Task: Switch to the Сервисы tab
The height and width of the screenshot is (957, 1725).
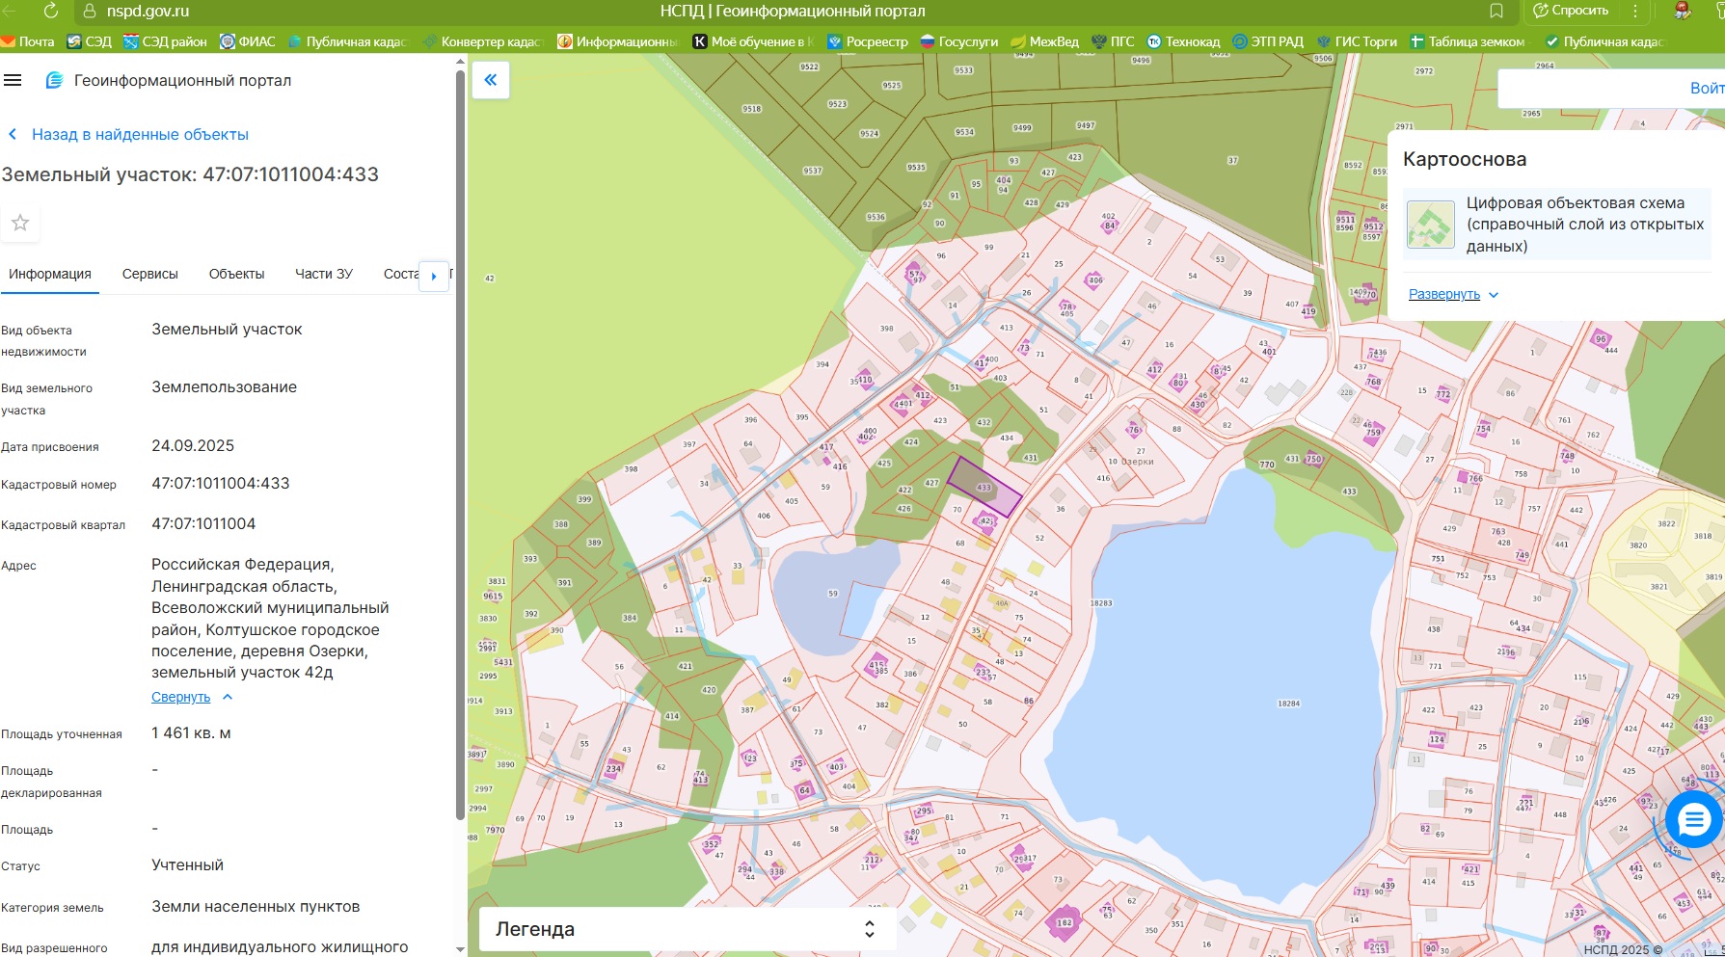Action: point(150,274)
